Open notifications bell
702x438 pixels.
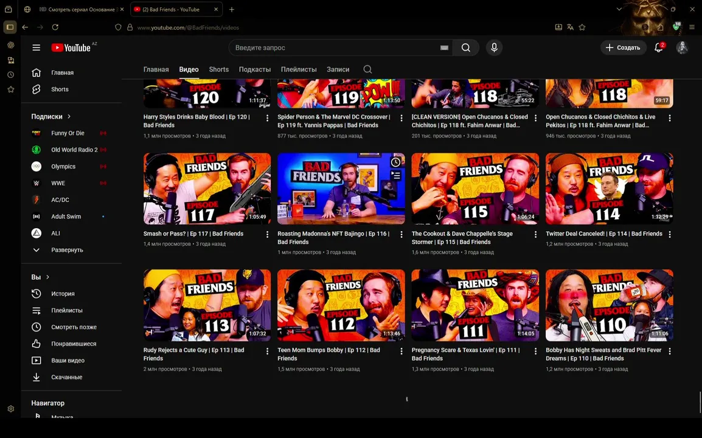point(659,47)
